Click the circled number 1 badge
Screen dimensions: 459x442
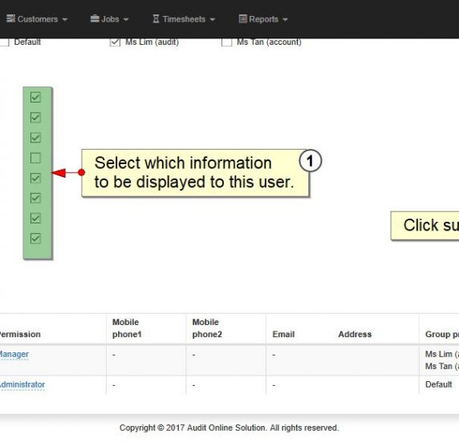[311, 161]
